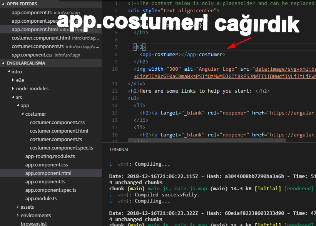Click "Here are some links to help you start:"
The width and height of the screenshot is (316, 226).
196,91
